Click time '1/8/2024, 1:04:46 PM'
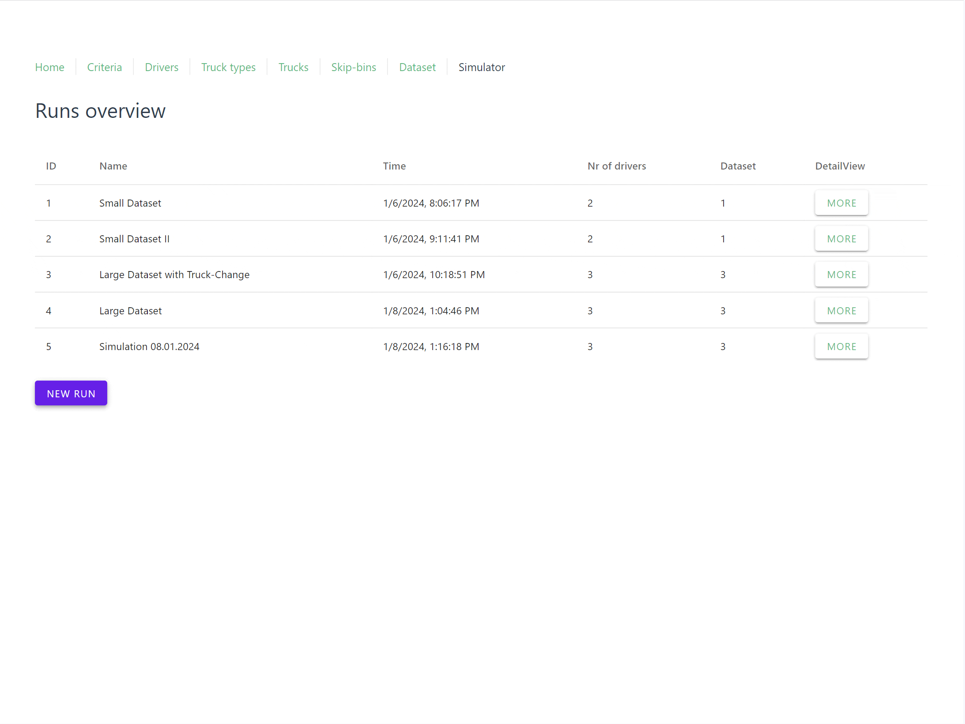 tap(431, 311)
